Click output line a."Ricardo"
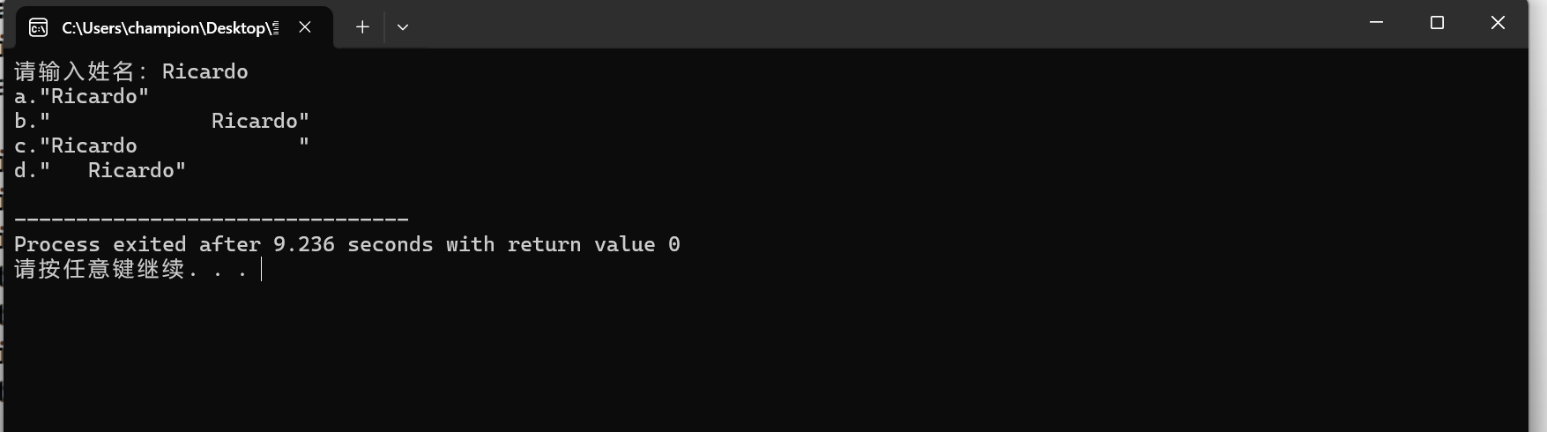Viewport: 1547px width, 432px height. (81, 96)
